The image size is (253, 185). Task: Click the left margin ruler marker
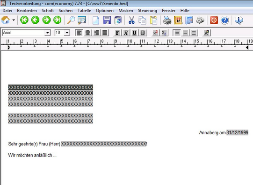pyautogui.click(x=9, y=48)
